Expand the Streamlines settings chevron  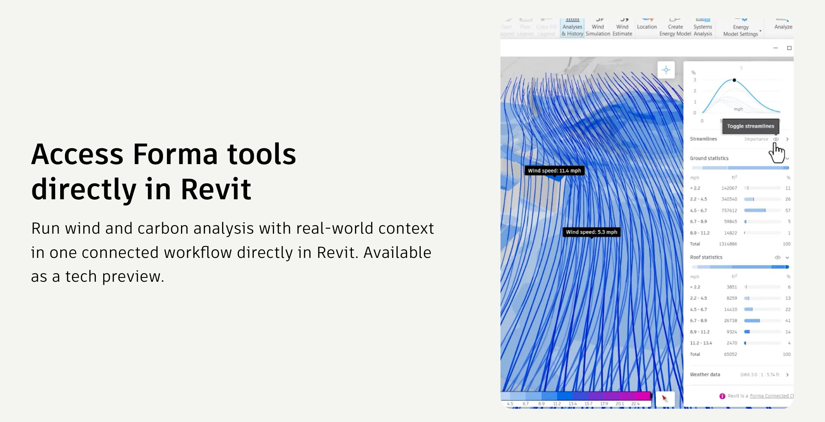787,139
